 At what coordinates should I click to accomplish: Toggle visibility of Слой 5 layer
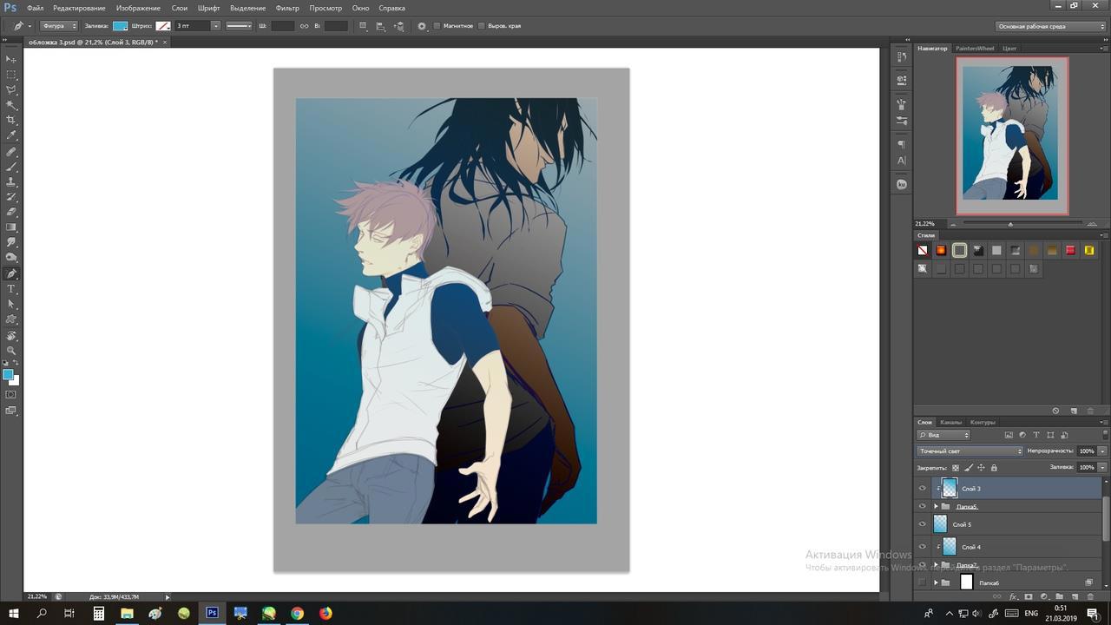pyautogui.click(x=922, y=524)
